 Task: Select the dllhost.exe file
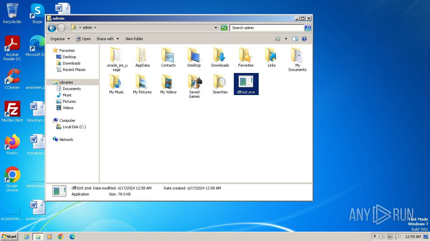click(246, 84)
